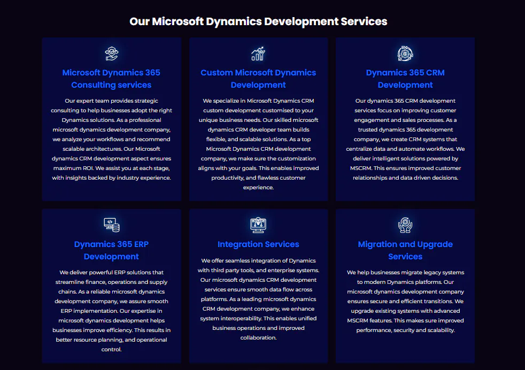Click paragraph starting 'We help businesses migrate legacy'
The height and width of the screenshot is (370, 525).
click(405, 301)
